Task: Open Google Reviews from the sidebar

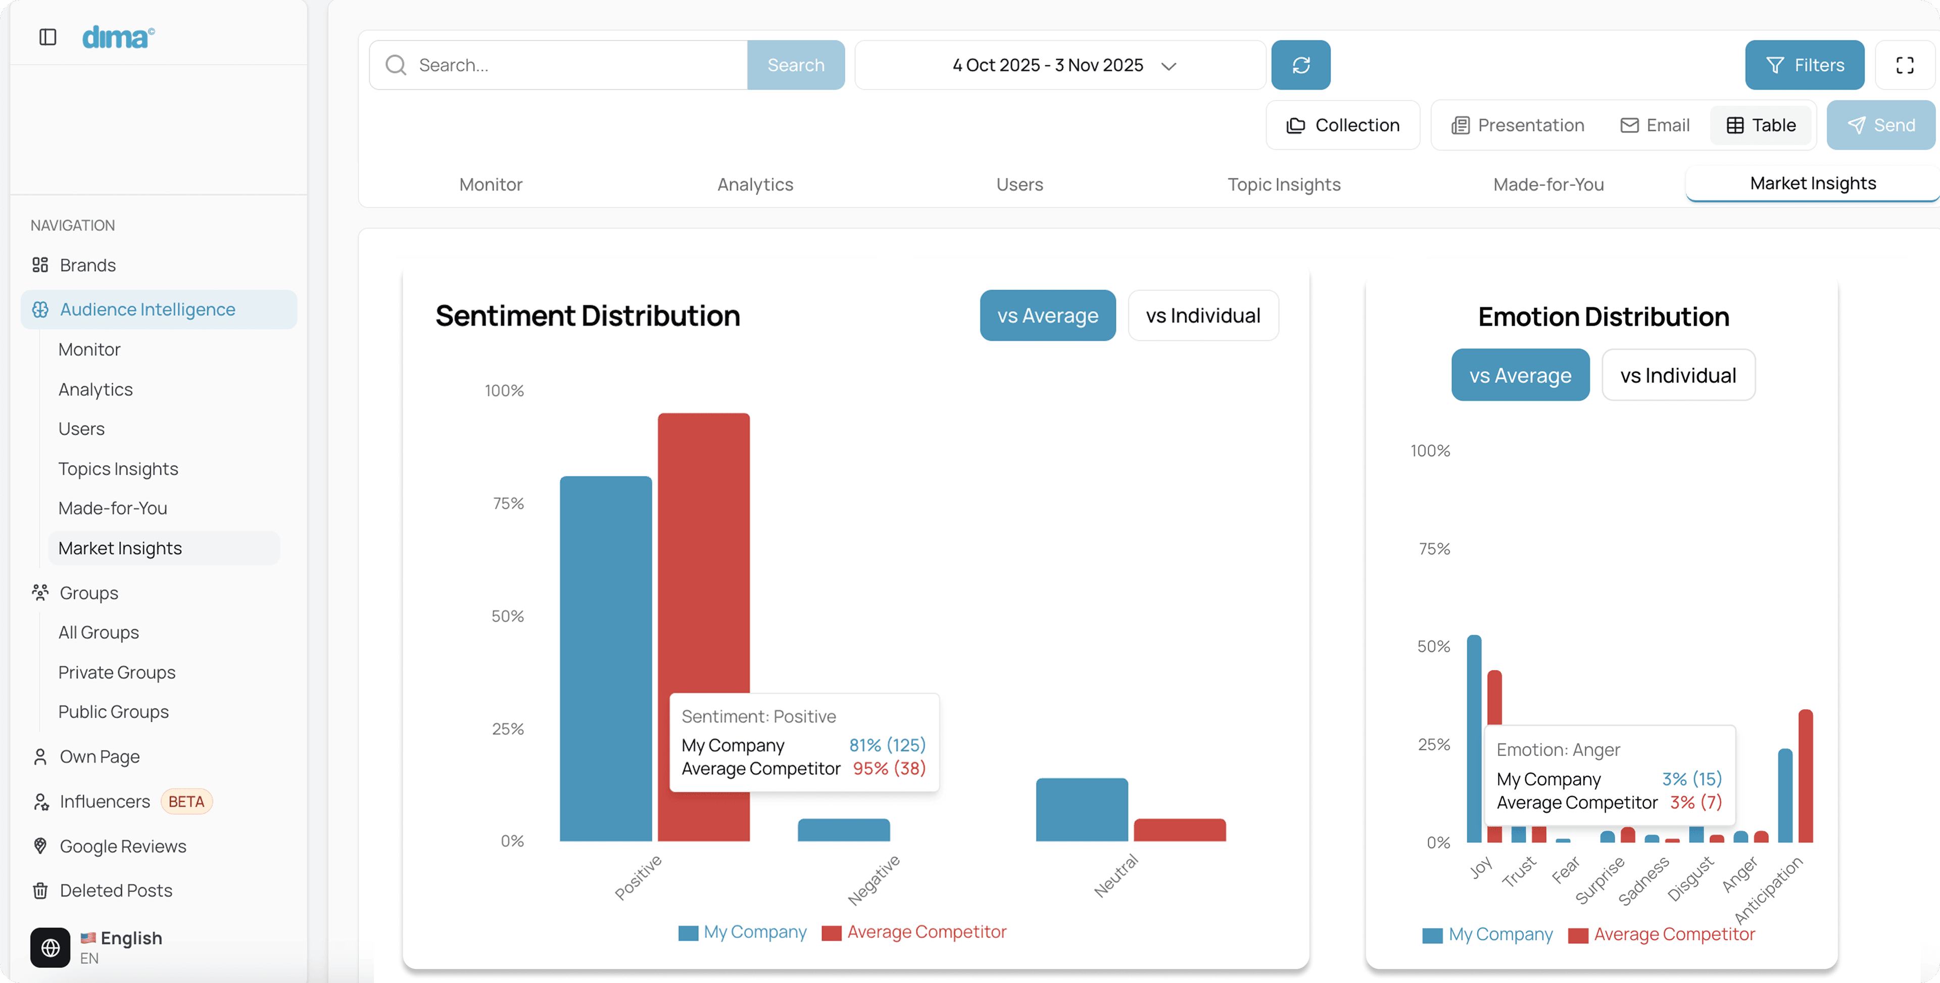Action: click(123, 846)
